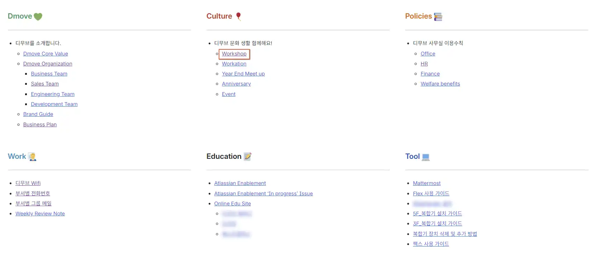Click the laptop icon beside Tool
The height and width of the screenshot is (254, 594).
426,157
